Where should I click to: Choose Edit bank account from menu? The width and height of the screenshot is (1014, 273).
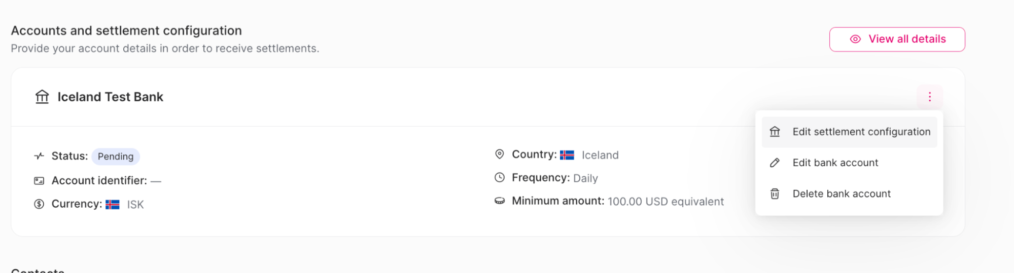(x=835, y=163)
